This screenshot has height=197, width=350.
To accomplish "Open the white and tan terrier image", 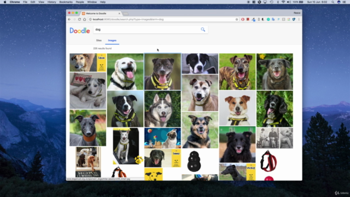I will pyautogui.click(x=237, y=108).
